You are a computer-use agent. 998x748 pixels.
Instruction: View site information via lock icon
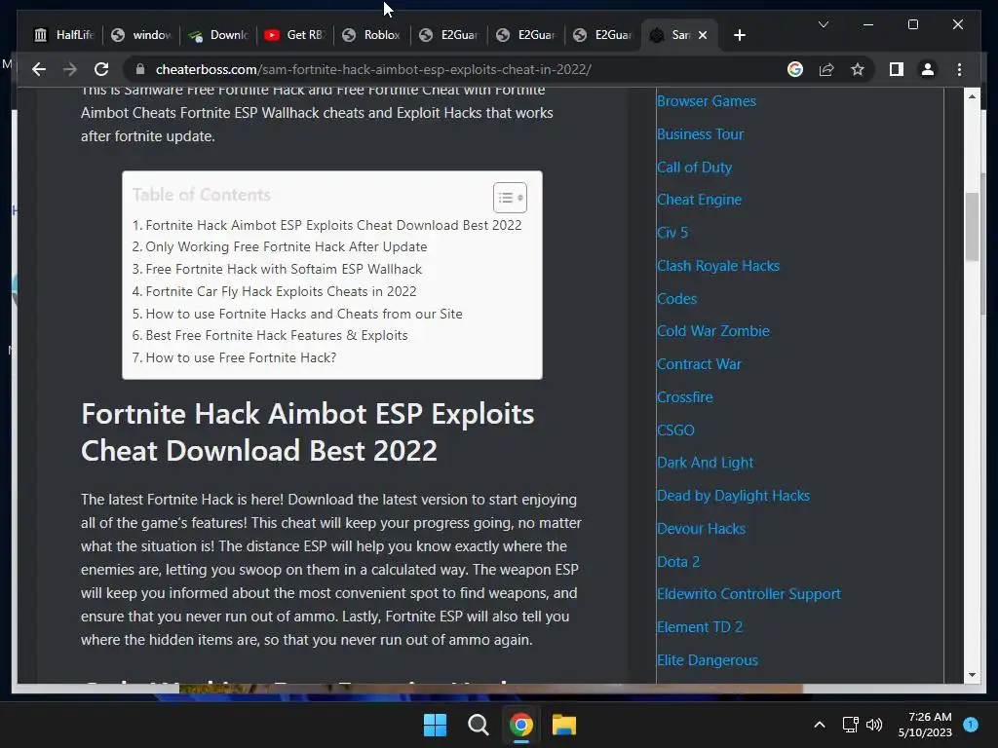(x=140, y=69)
